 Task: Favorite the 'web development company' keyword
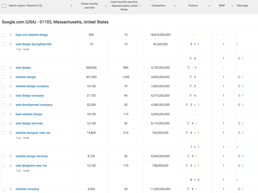coord(11,105)
